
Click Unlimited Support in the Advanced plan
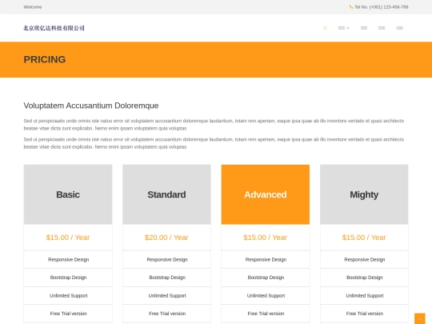point(266,296)
